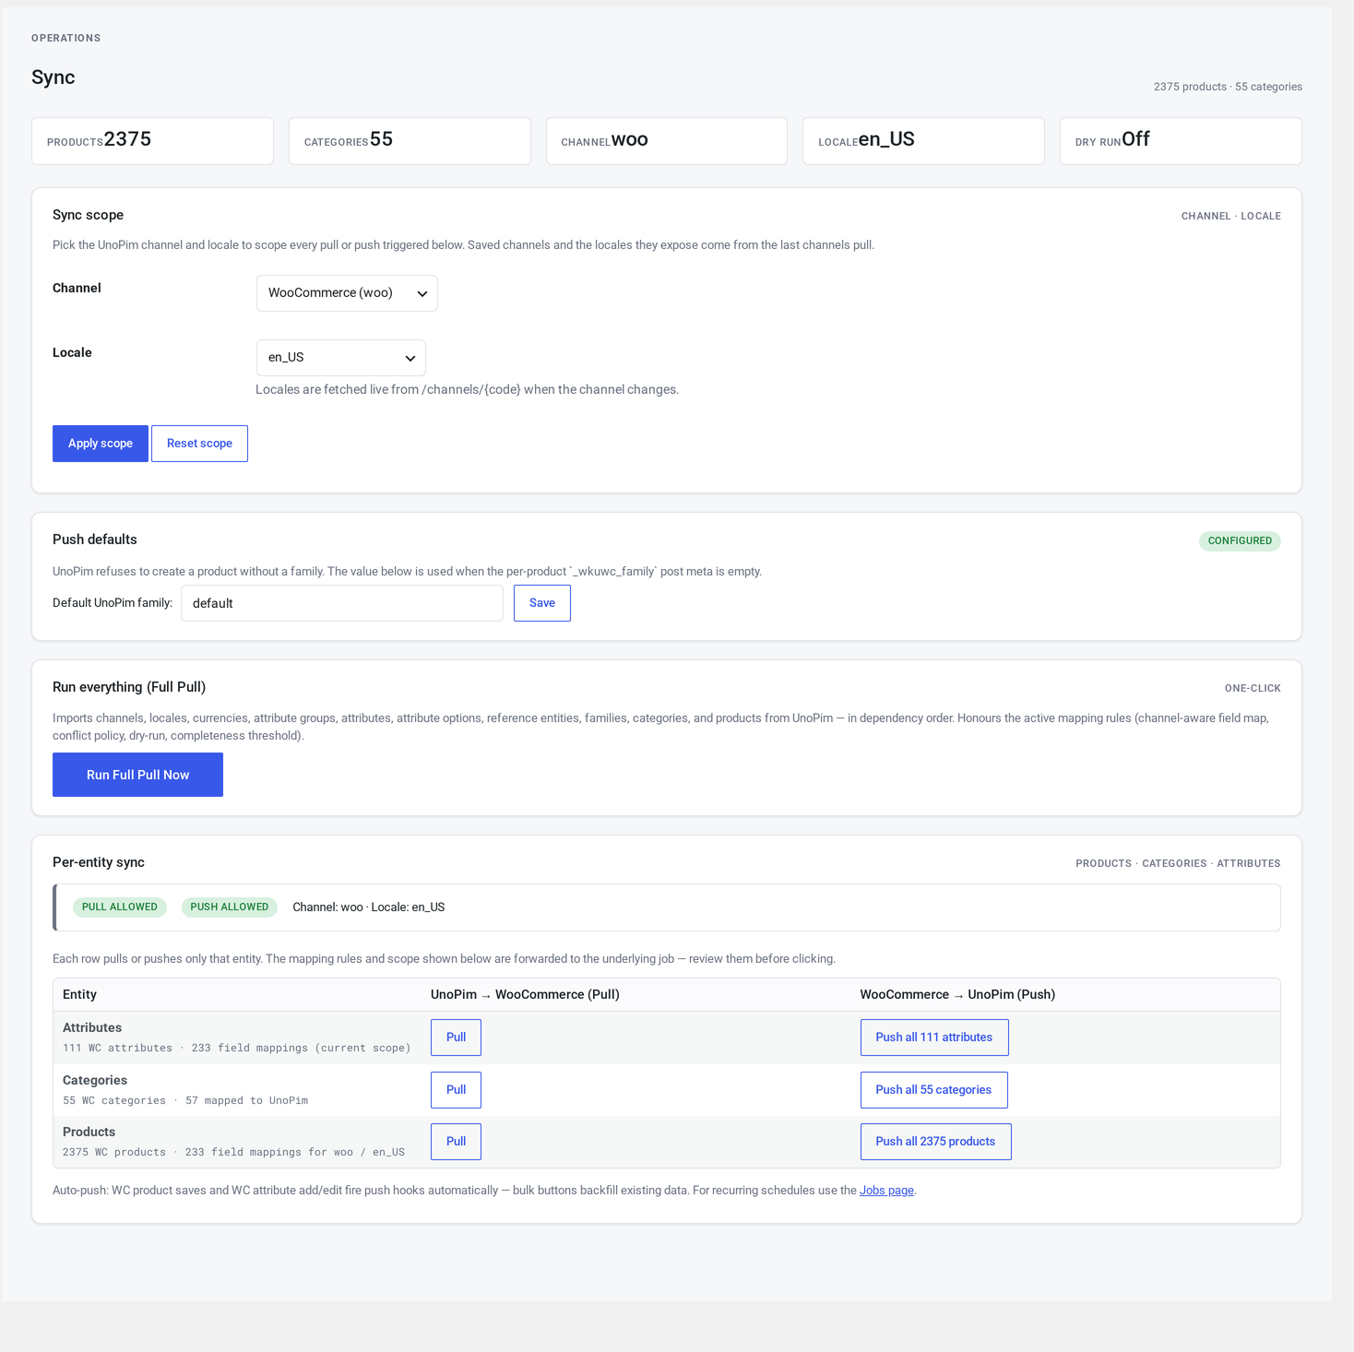The width and height of the screenshot is (1354, 1352).
Task: Click 'Locales are fetched live' hint text
Action: pyautogui.click(x=467, y=389)
